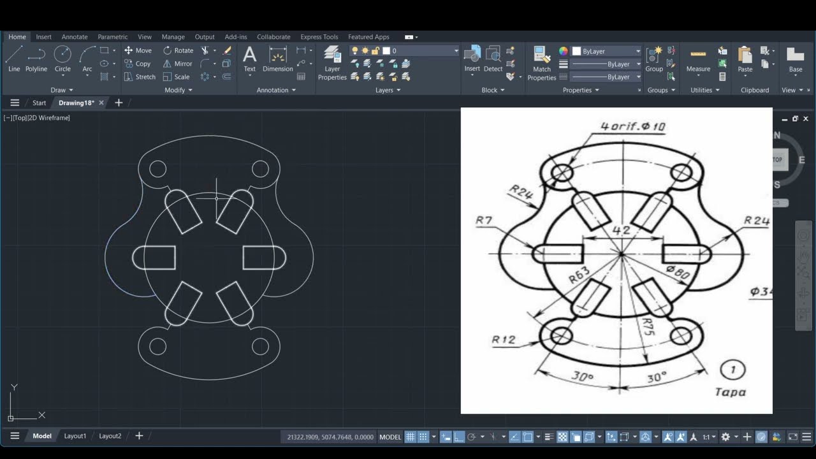Switch to the Start file tab
816x459 pixels.
point(40,103)
